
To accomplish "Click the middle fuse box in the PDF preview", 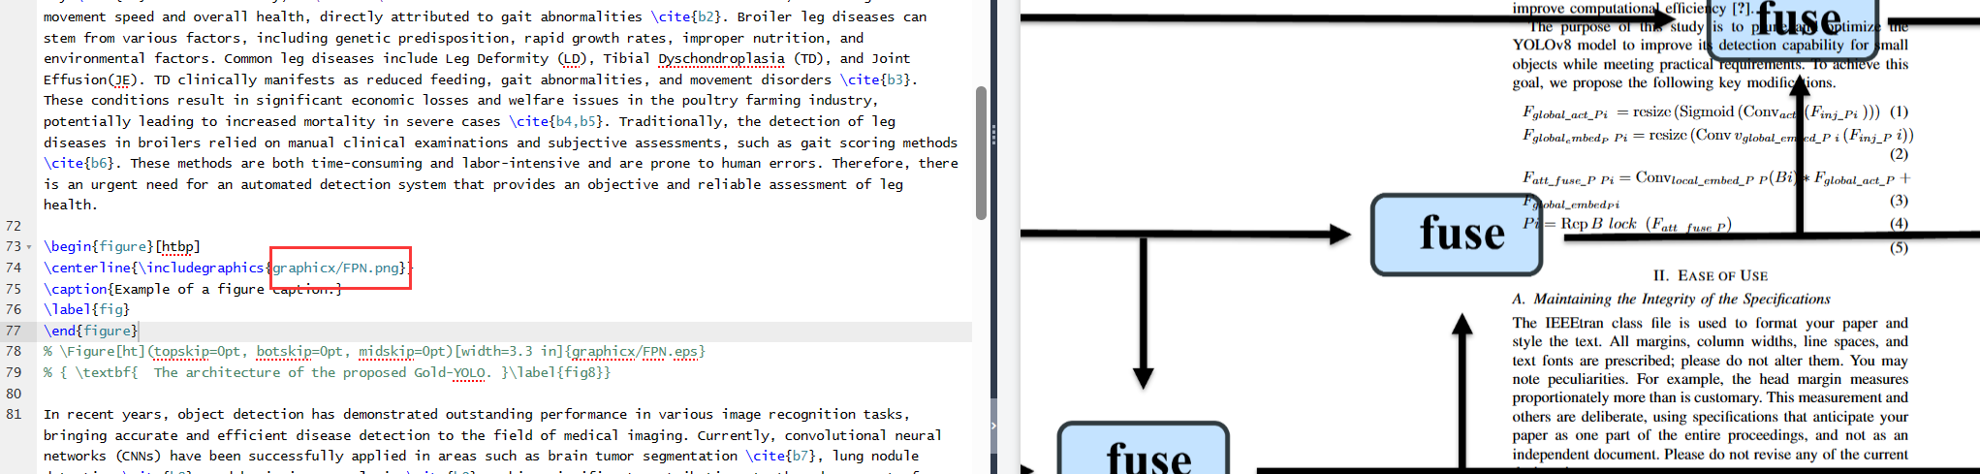I will click(1456, 234).
